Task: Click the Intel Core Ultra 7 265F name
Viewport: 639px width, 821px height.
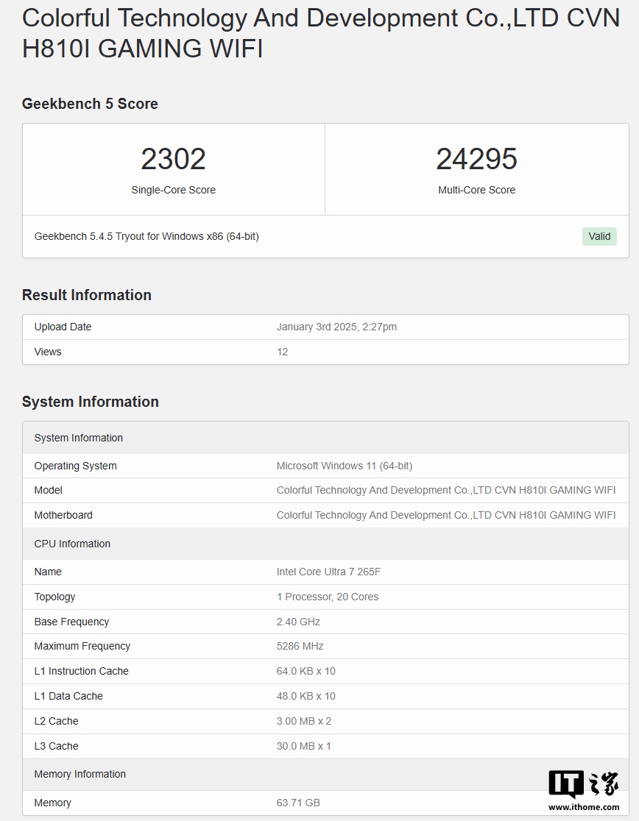Action: [328, 572]
